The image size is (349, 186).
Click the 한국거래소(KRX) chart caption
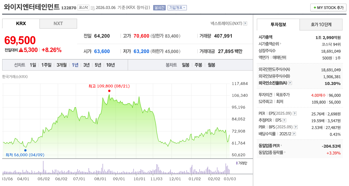coord(15,77)
